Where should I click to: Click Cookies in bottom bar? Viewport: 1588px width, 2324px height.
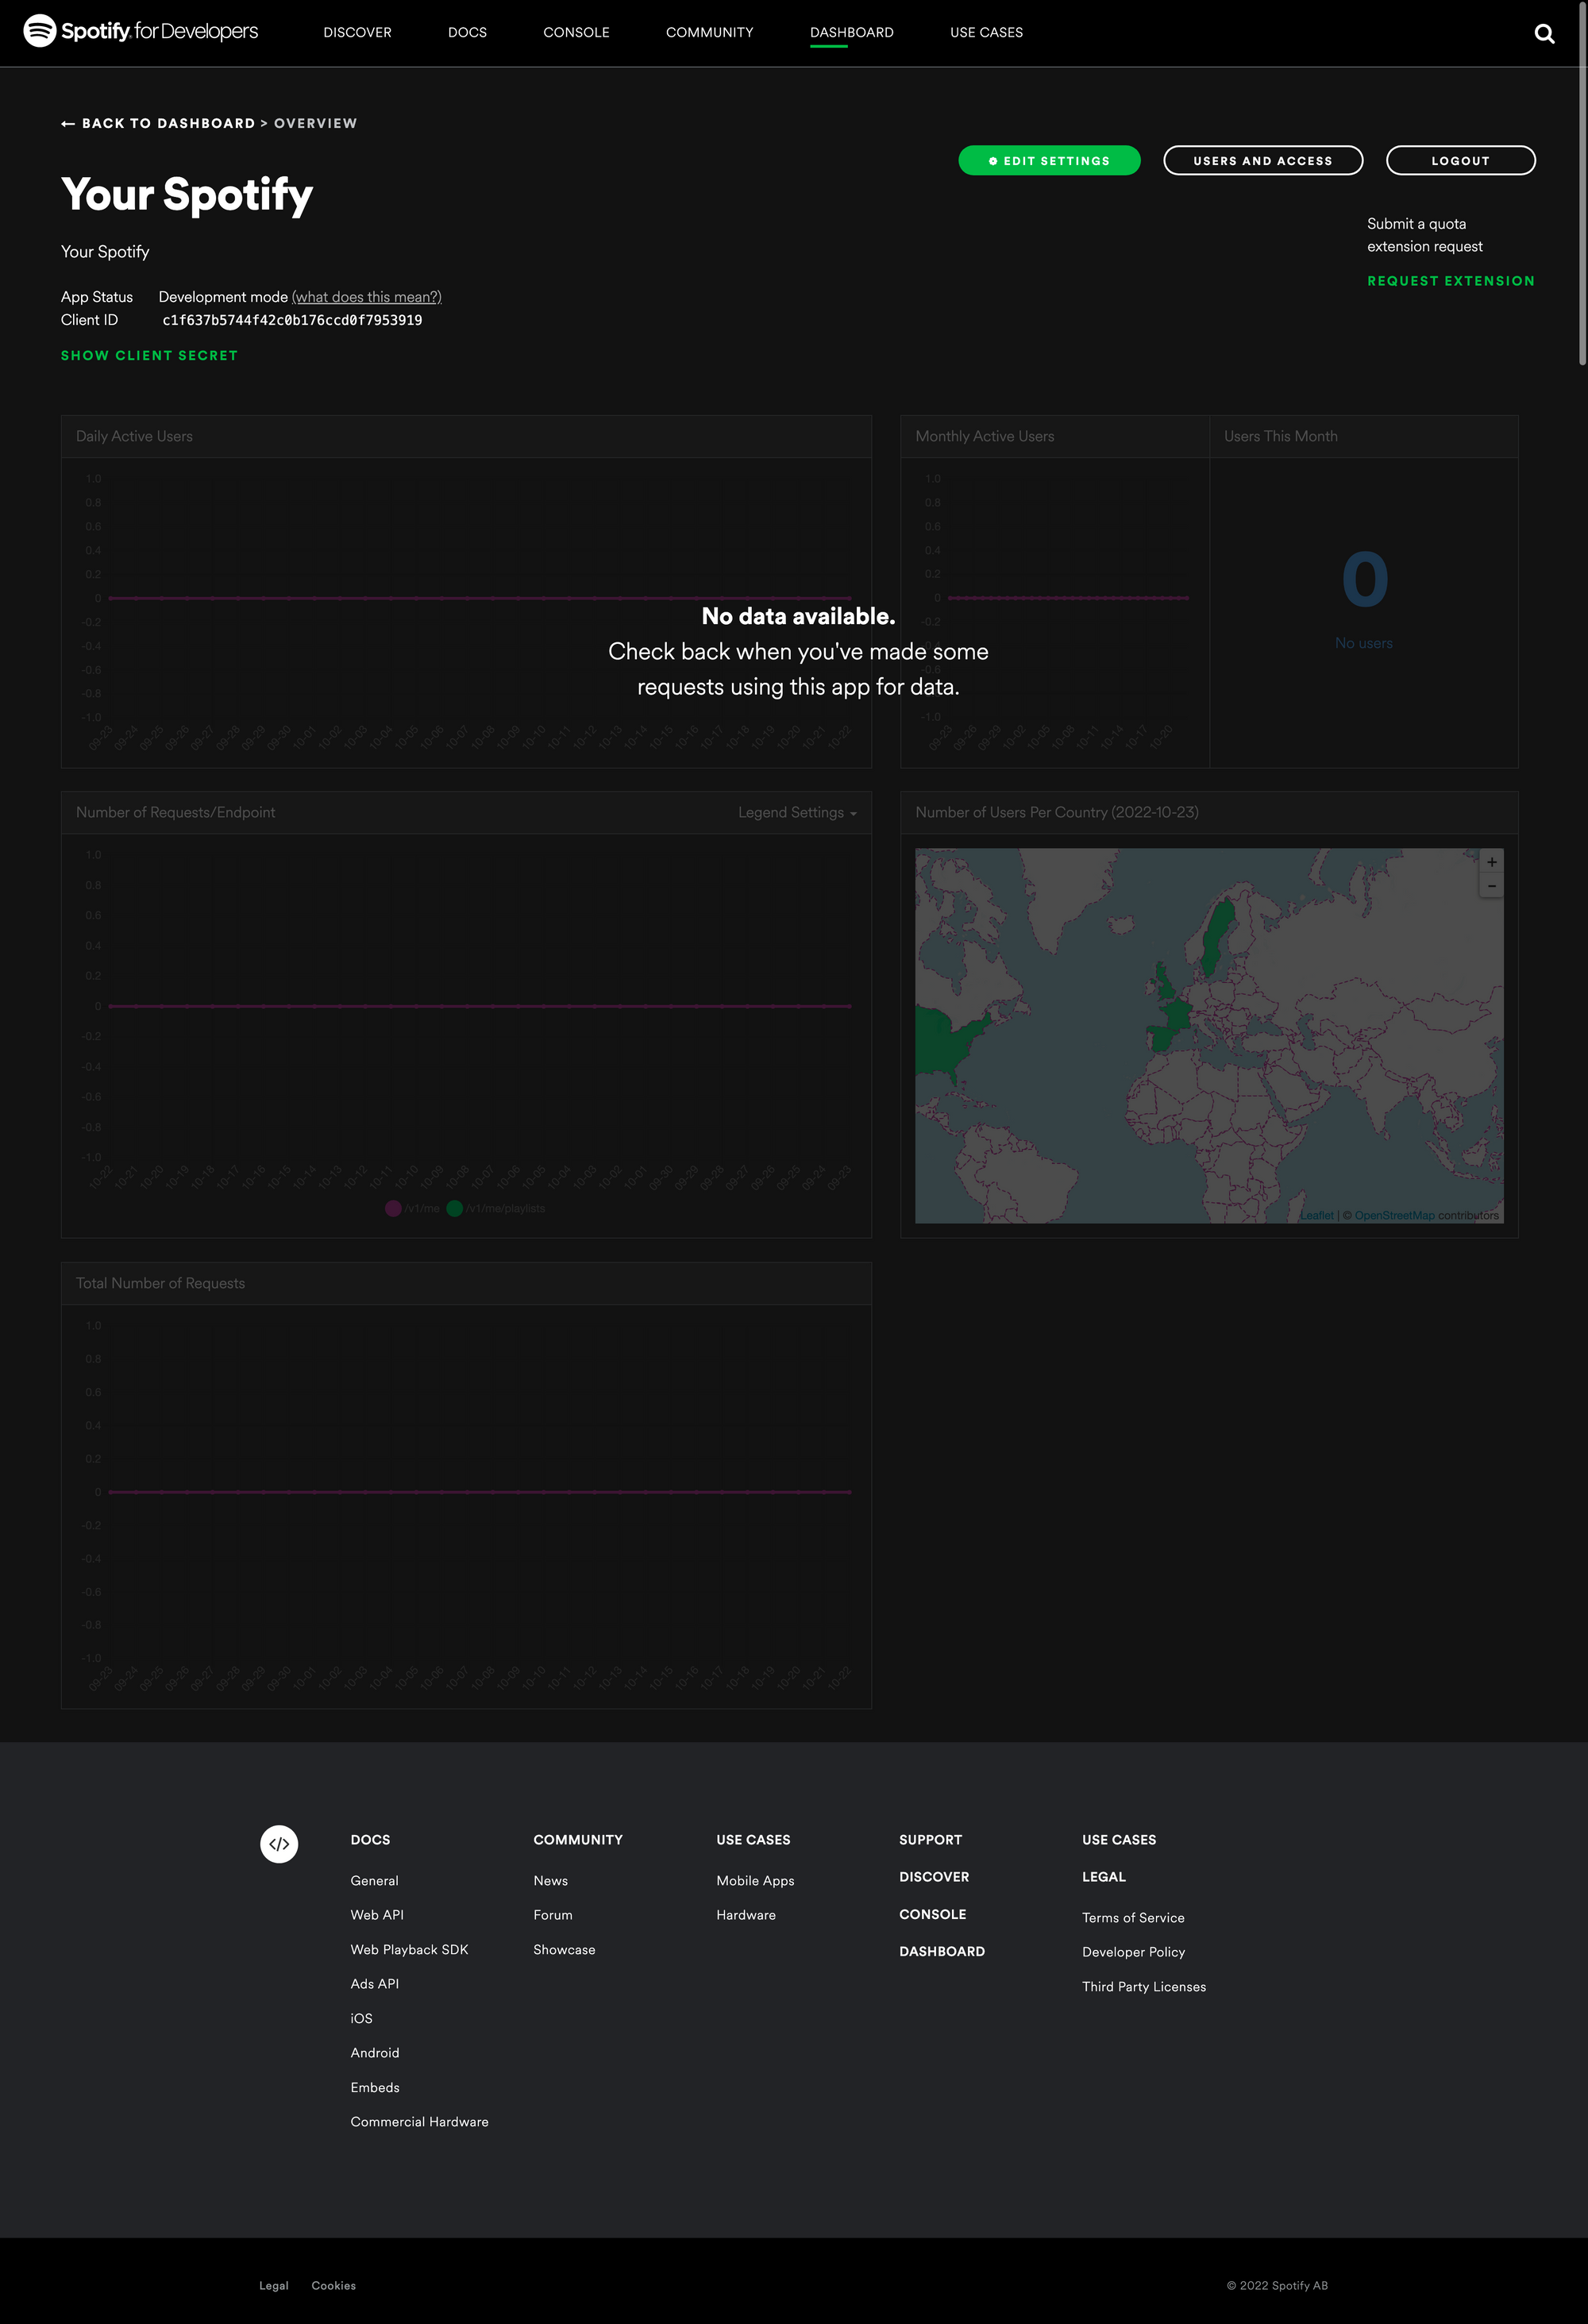[333, 2286]
